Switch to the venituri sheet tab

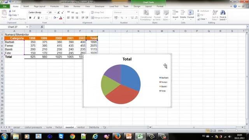(81, 127)
